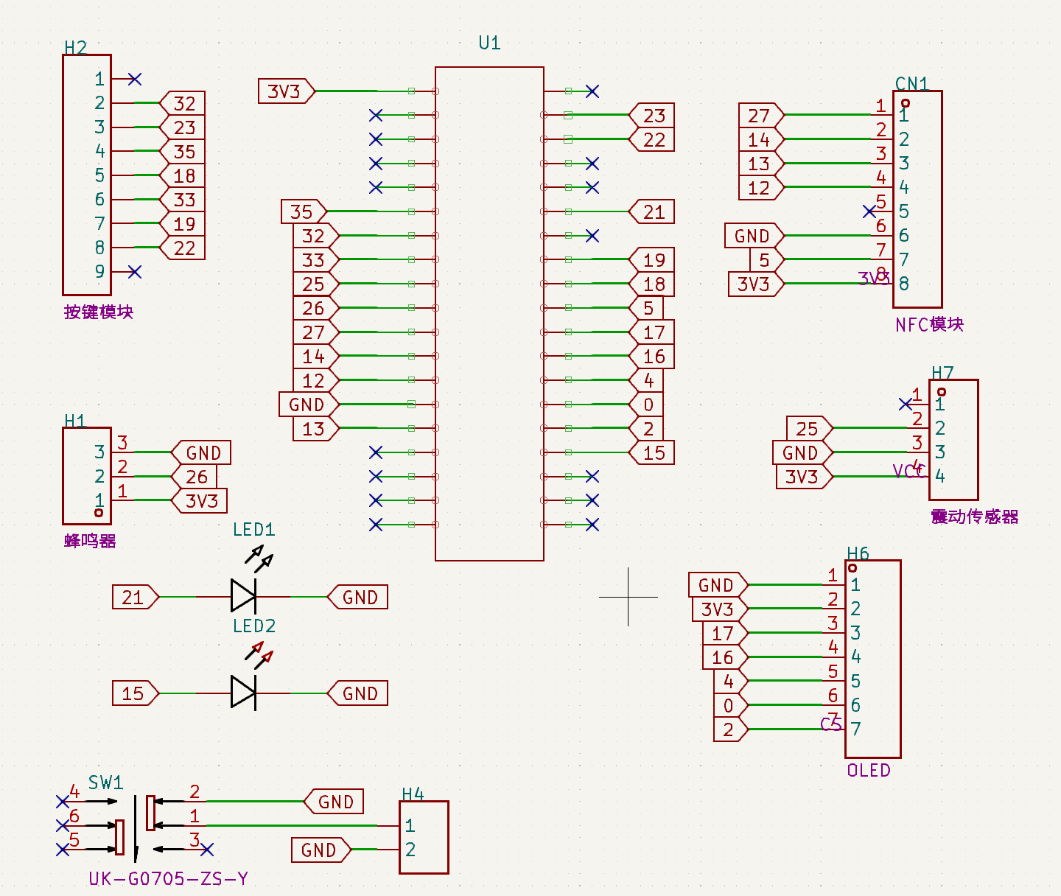Click the 按键模块 value text

click(99, 312)
